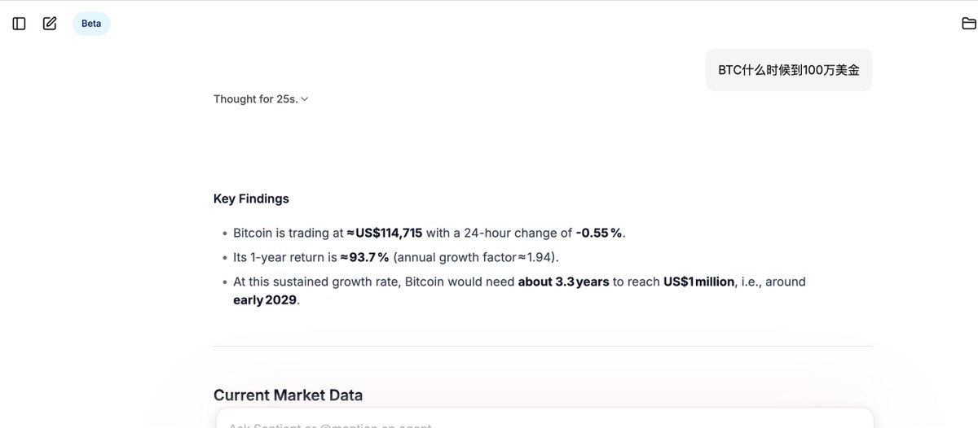The height and width of the screenshot is (428, 978).
Task: Select the user message 'BTC什么时候到100万美金'
Action: click(789, 70)
